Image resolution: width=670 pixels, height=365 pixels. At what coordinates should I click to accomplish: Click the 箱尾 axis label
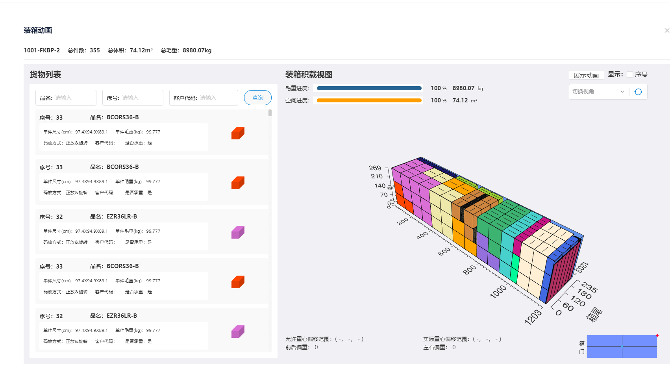click(594, 315)
